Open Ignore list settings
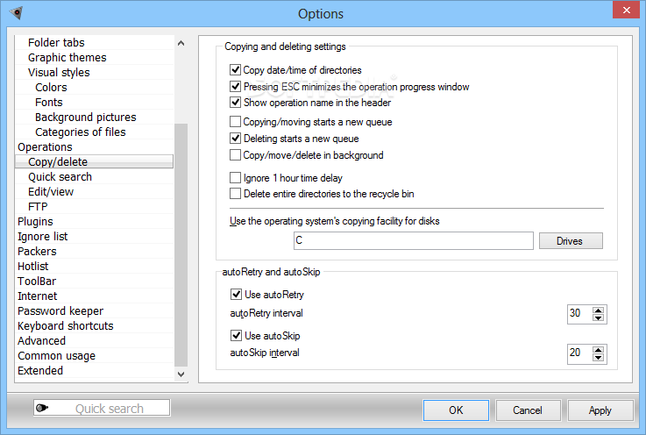Viewport: 646px width, 435px height. 42,236
